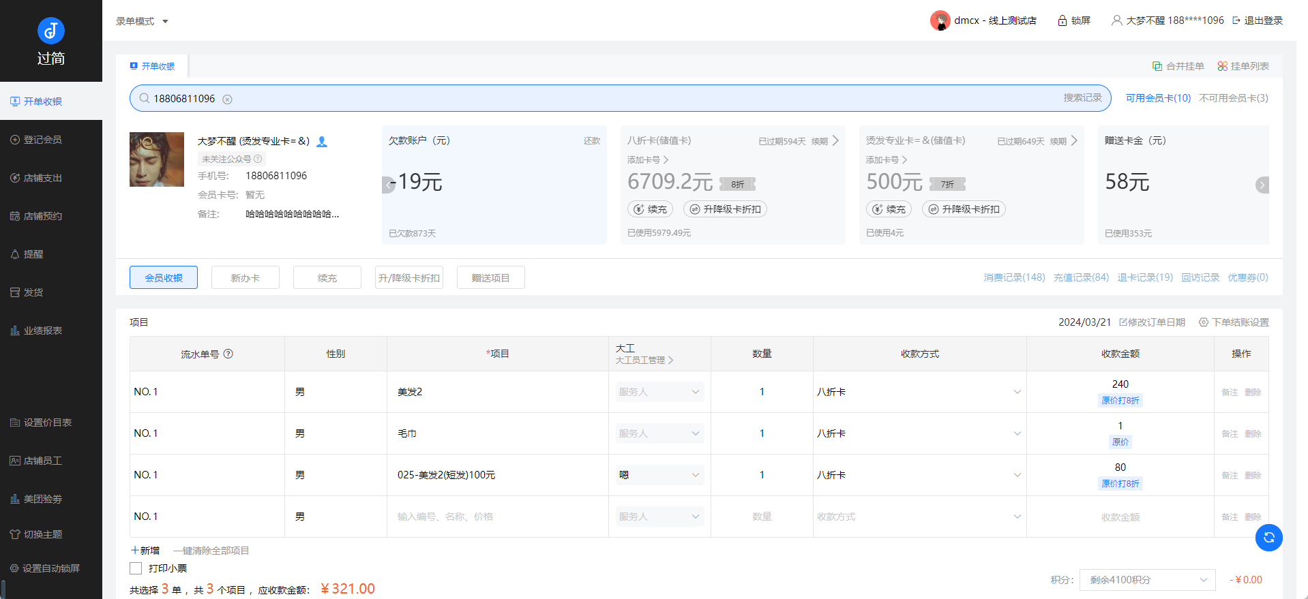The image size is (1308, 599).
Task: Click 退出登录 to log out
Action: click(x=1258, y=20)
